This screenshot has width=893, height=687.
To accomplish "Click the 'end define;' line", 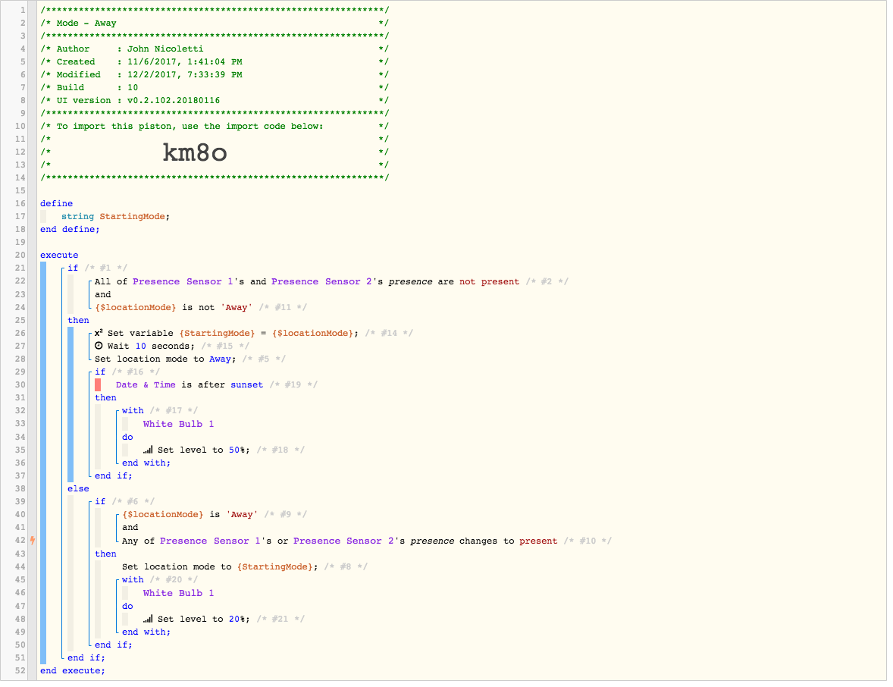I will pyautogui.click(x=70, y=229).
